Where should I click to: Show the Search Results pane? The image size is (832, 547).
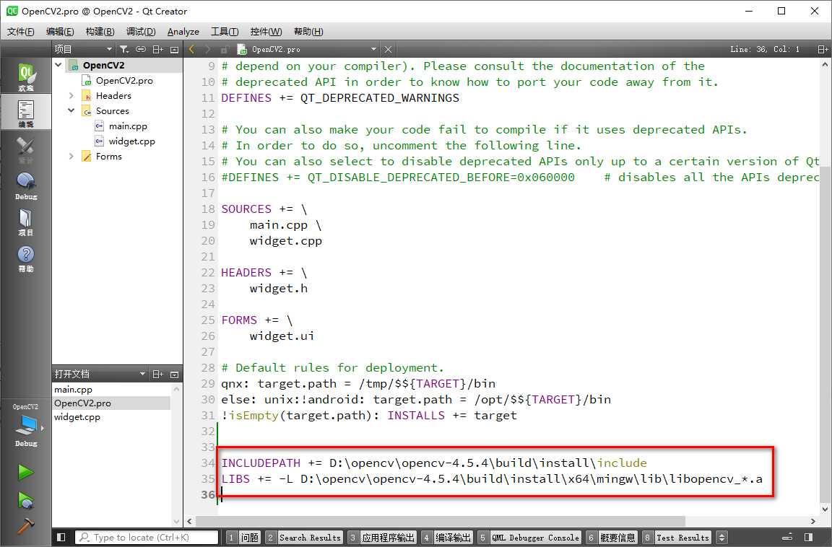click(x=304, y=538)
